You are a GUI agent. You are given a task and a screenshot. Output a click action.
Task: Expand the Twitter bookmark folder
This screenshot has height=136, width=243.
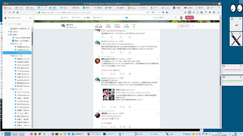click(x=9, y=32)
